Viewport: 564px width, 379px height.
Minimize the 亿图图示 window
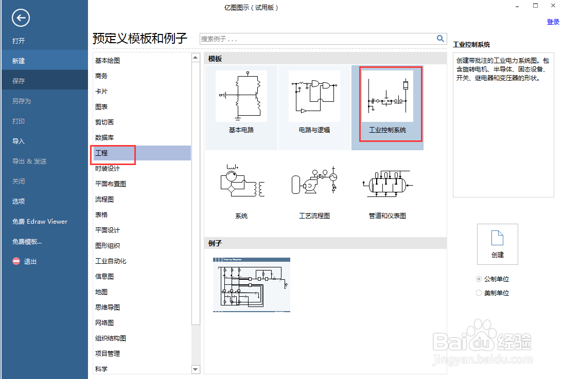(517, 6)
